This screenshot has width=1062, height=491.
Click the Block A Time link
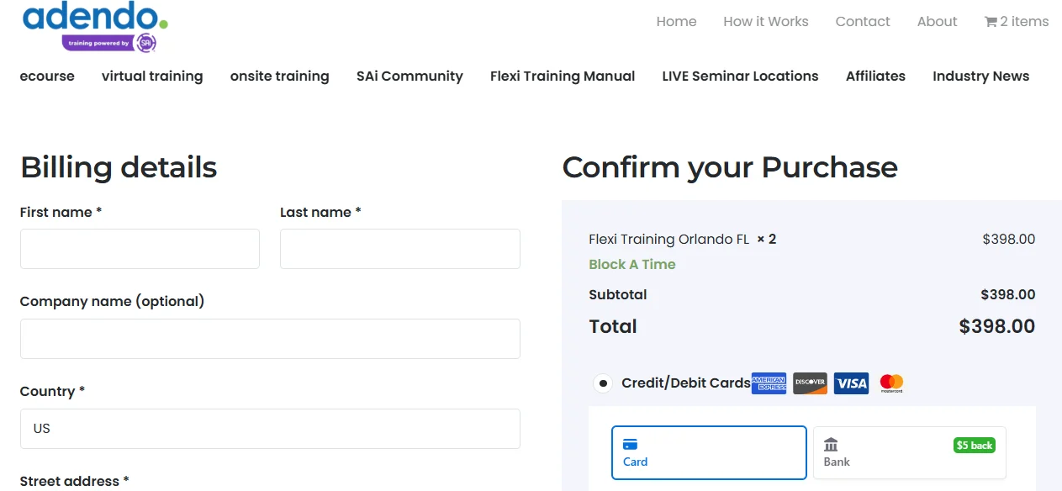tap(632, 264)
